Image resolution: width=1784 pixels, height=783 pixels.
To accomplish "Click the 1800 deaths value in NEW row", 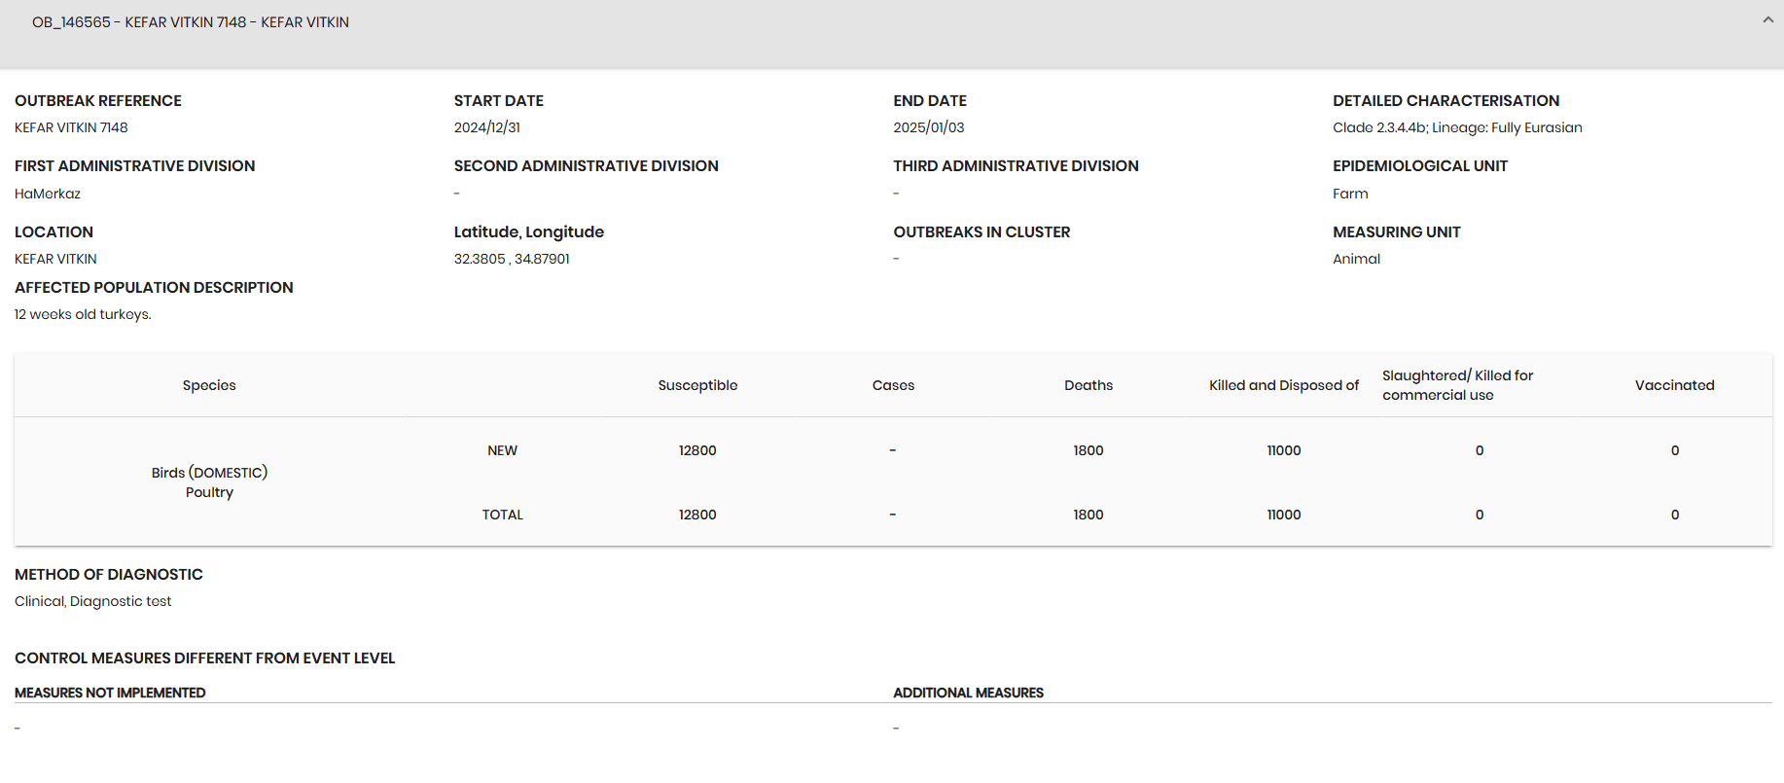I will click(1088, 450).
